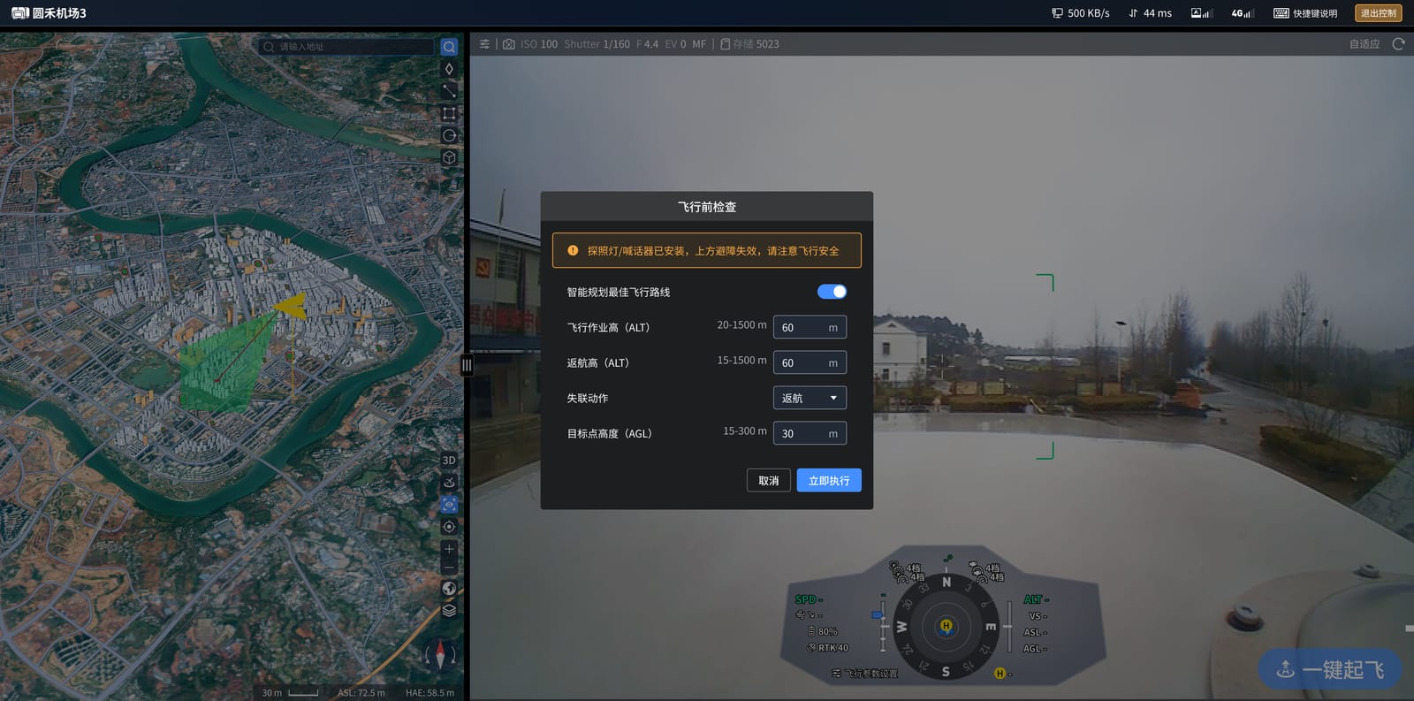Click the refresh video stream icon

coord(1398,44)
